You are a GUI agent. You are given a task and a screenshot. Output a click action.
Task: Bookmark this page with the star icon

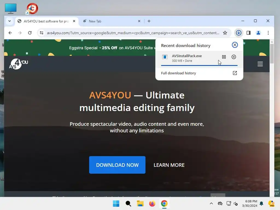[x=225, y=33]
